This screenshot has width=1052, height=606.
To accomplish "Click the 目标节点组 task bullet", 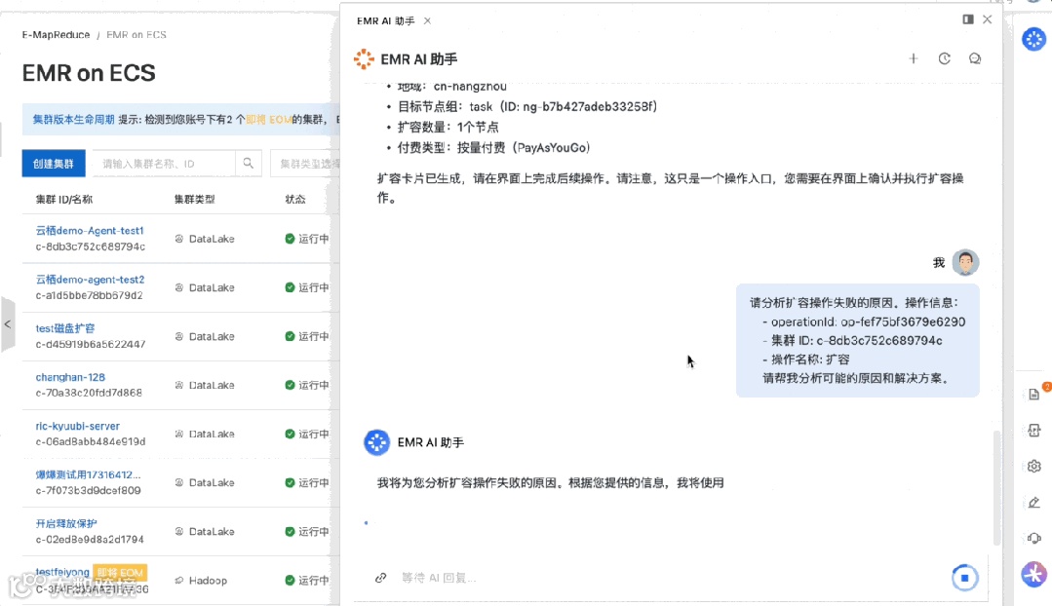I will coord(522,106).
